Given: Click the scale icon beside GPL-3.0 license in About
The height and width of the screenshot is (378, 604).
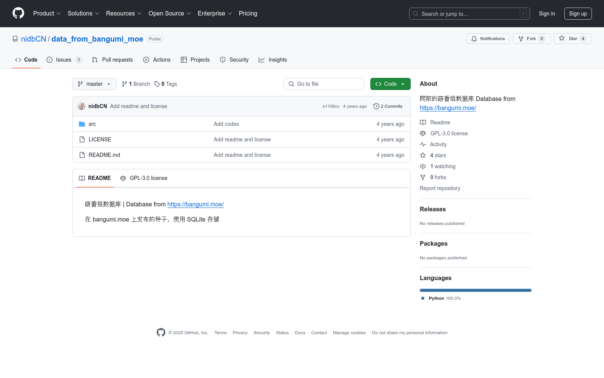Looking at the screenshot, I should 423,133.
